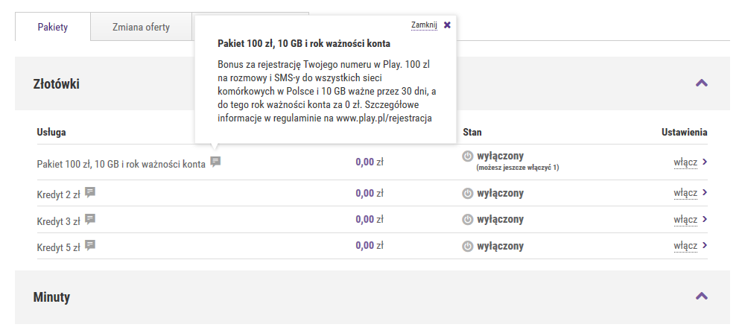The height and width of the screenshot is (336, 745).
Task: Click info bubble icon next to Kredyt 3 zł
Action: coord(90,219)
